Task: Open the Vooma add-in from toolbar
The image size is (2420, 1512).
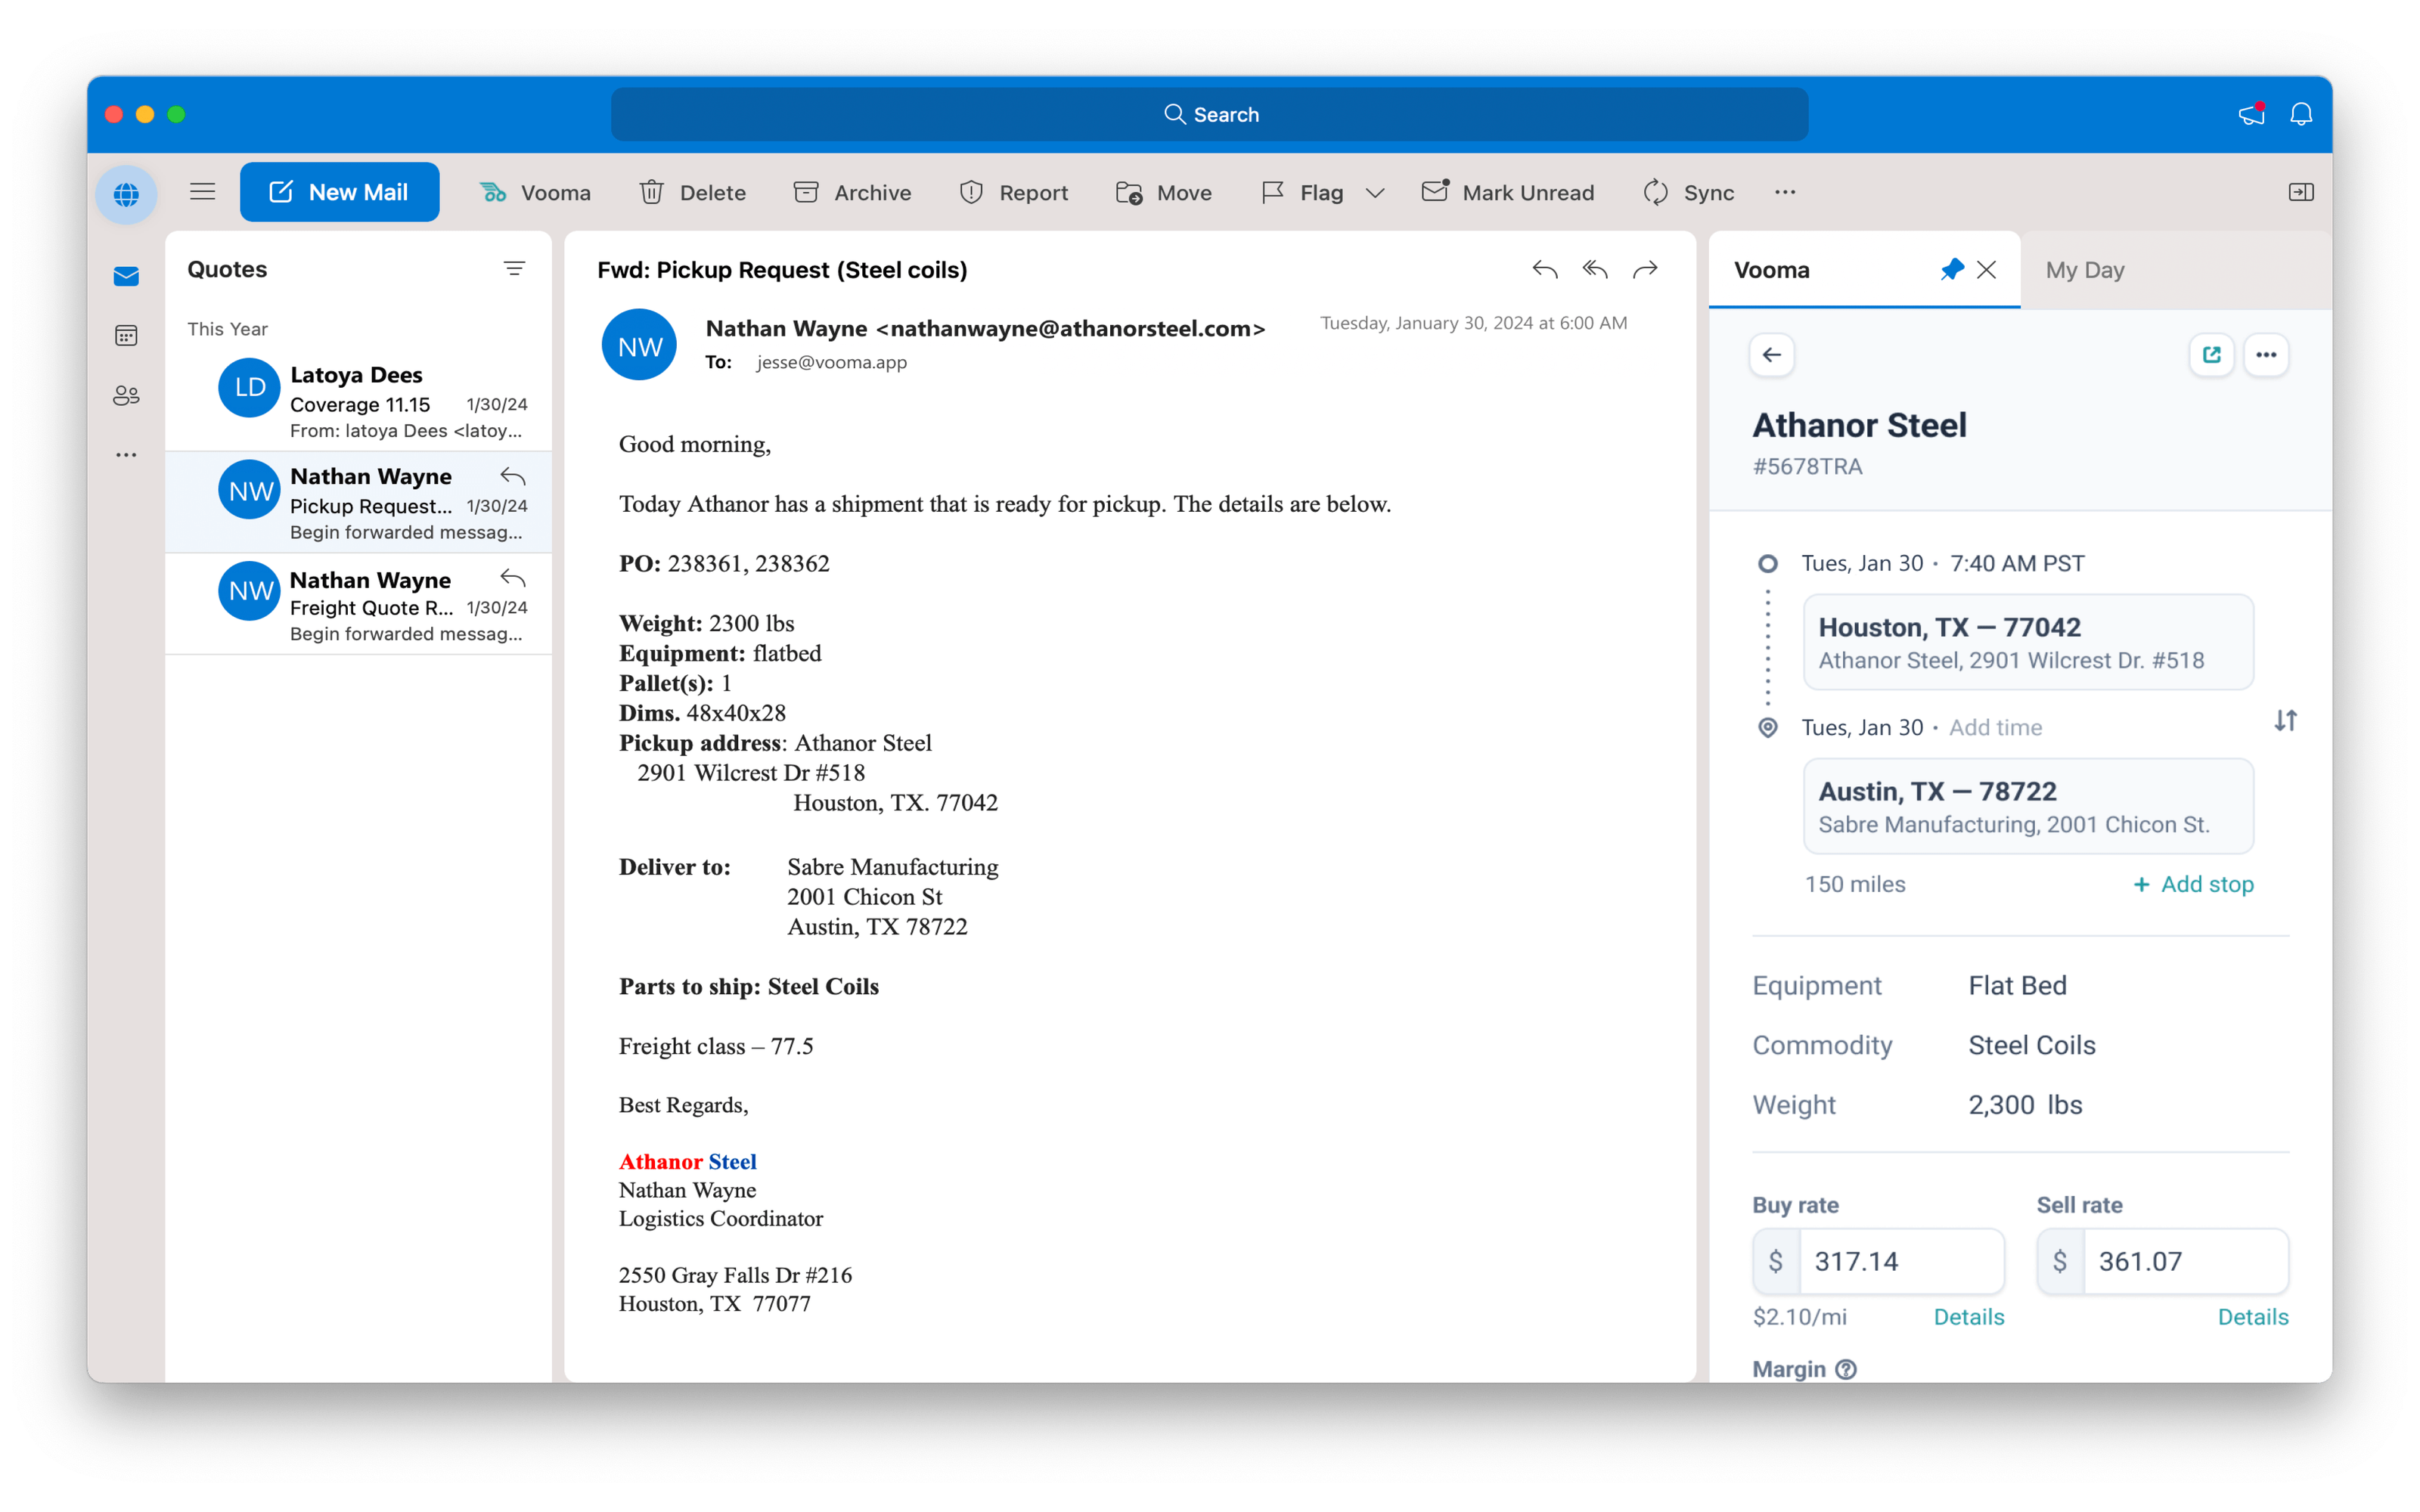Action: 535,192
